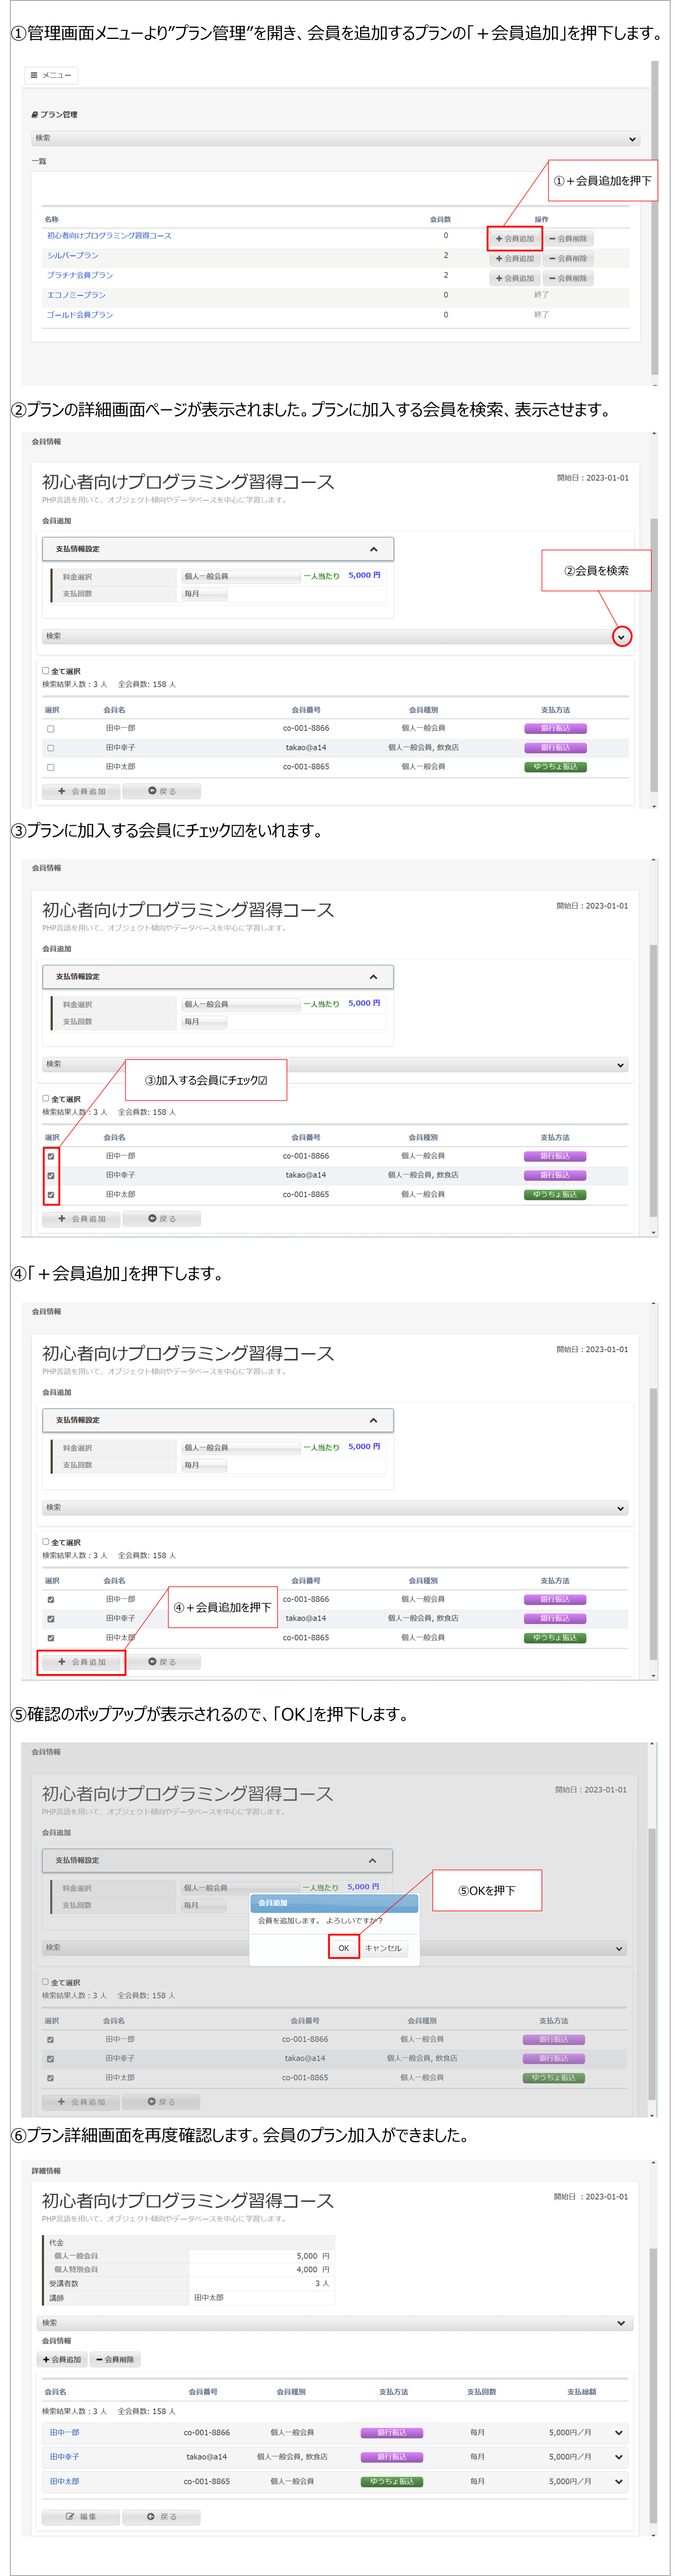Click ＋会員追加 under 会員情報 in step ⑥

coord(62,2360)
